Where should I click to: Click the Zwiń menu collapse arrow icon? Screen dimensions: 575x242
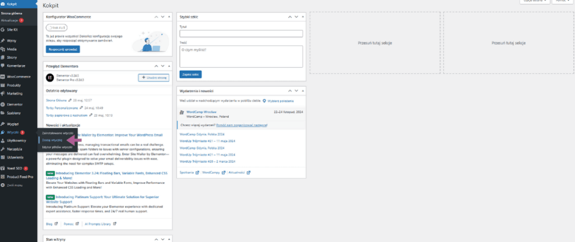pyautogui.click(x=3, y=185)
